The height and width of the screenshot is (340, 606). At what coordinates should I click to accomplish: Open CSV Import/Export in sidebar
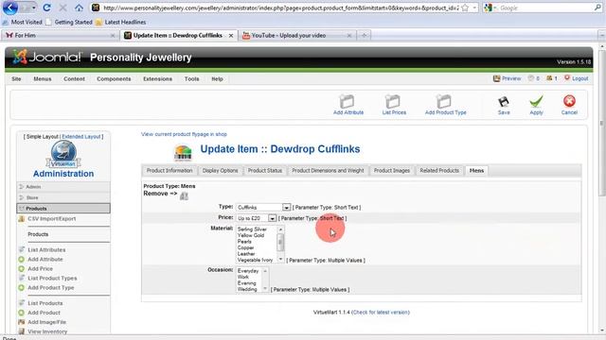51,218
